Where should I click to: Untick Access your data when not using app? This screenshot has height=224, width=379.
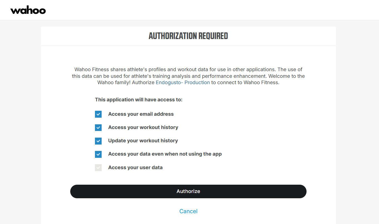tap(98, 154)
